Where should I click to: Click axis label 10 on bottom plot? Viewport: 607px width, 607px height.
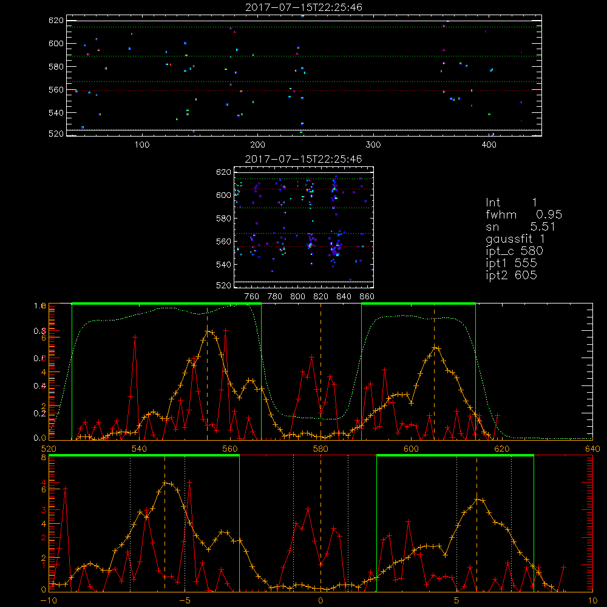592,601
